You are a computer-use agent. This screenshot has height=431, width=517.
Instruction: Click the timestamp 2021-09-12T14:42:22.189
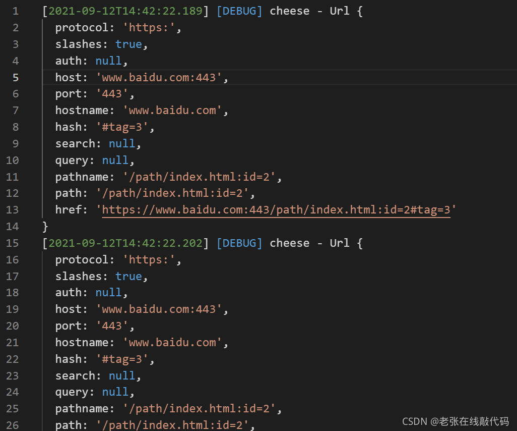coord(125,11)
